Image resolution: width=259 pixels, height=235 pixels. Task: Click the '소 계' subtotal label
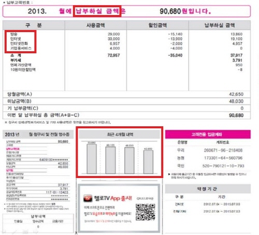16,55
